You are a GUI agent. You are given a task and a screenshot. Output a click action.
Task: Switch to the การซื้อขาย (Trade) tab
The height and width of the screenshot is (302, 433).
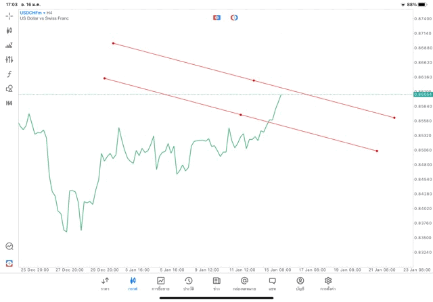pos(160,283)
